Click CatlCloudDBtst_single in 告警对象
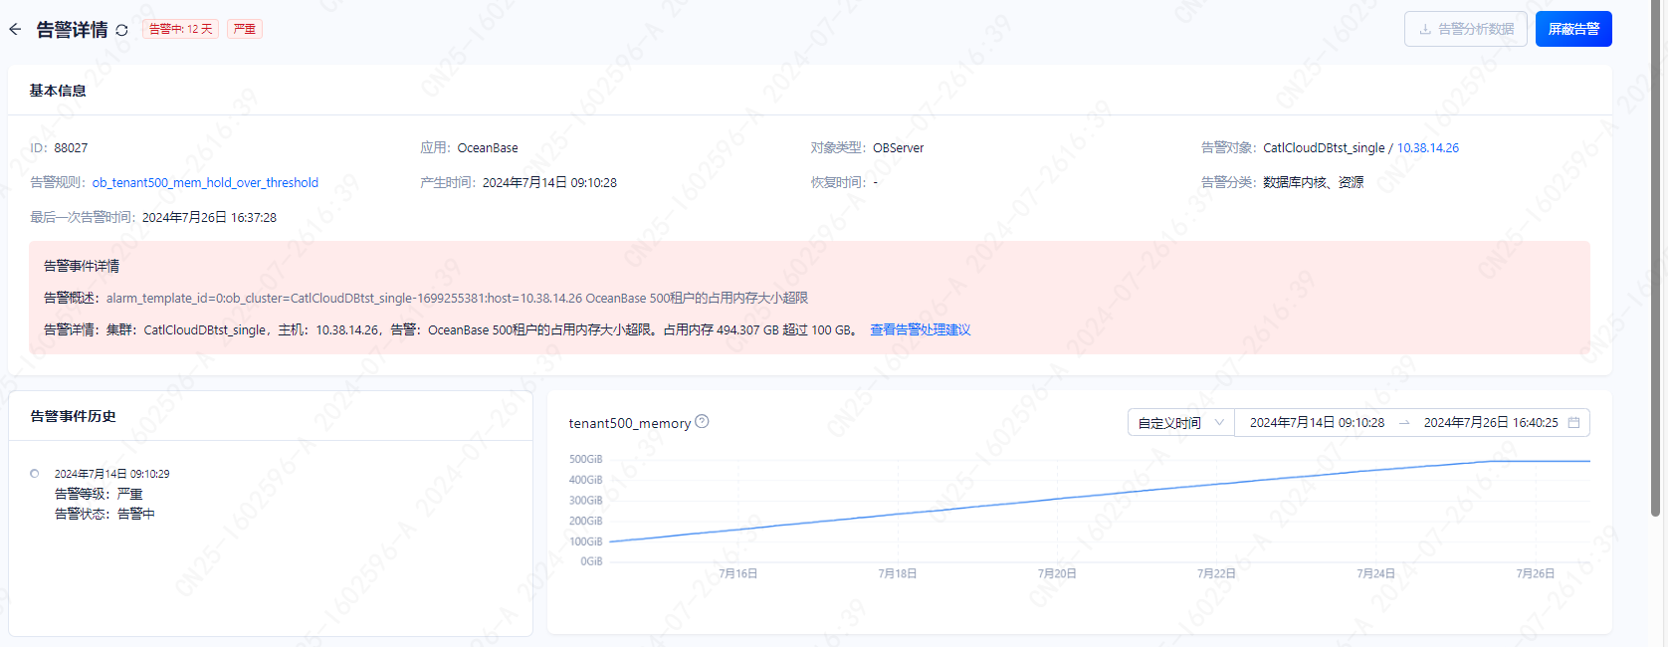 (1324, 147)
